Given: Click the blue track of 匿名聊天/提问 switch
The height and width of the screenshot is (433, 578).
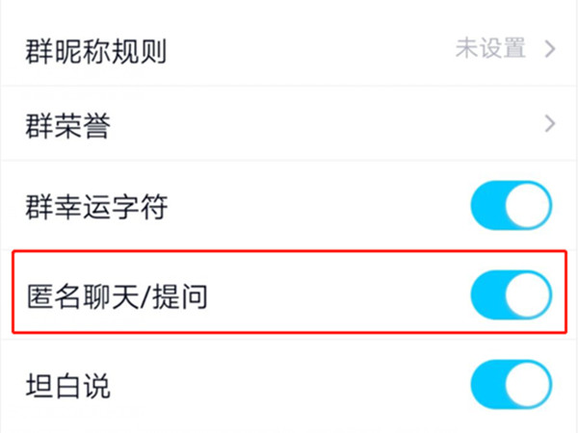Looking at the screenshot, I should (x=488, y=294).
